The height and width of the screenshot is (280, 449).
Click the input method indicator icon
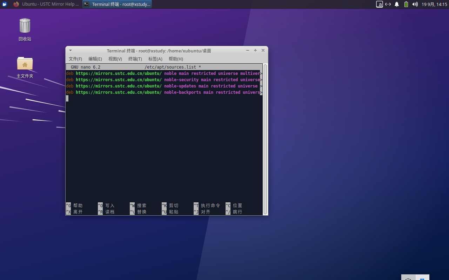pyautogui.click(x=379, y=4)
